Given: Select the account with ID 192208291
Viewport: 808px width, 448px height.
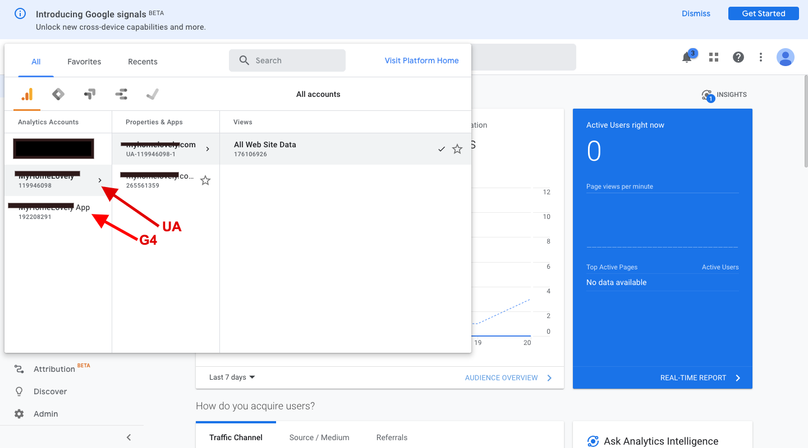Looking at the screenshot, I should pos(58,212).
